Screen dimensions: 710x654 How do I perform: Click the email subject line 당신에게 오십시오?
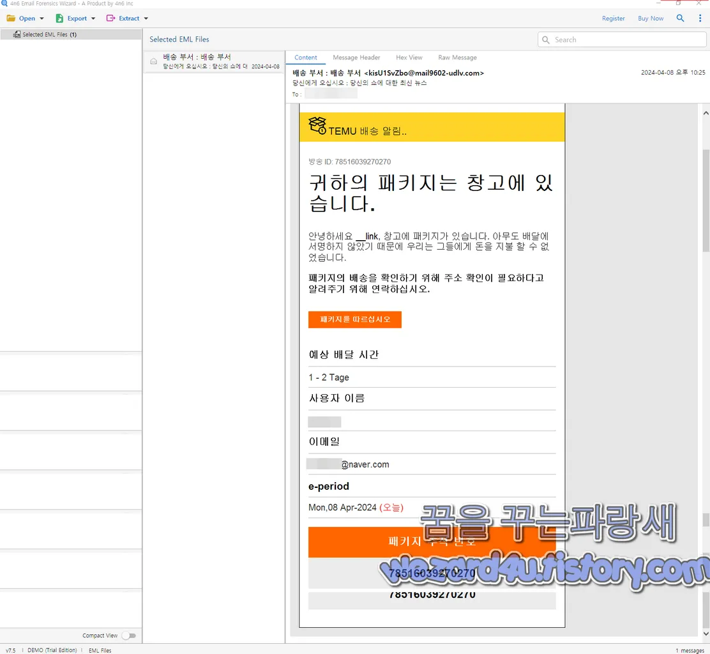[x=359, y=83]
